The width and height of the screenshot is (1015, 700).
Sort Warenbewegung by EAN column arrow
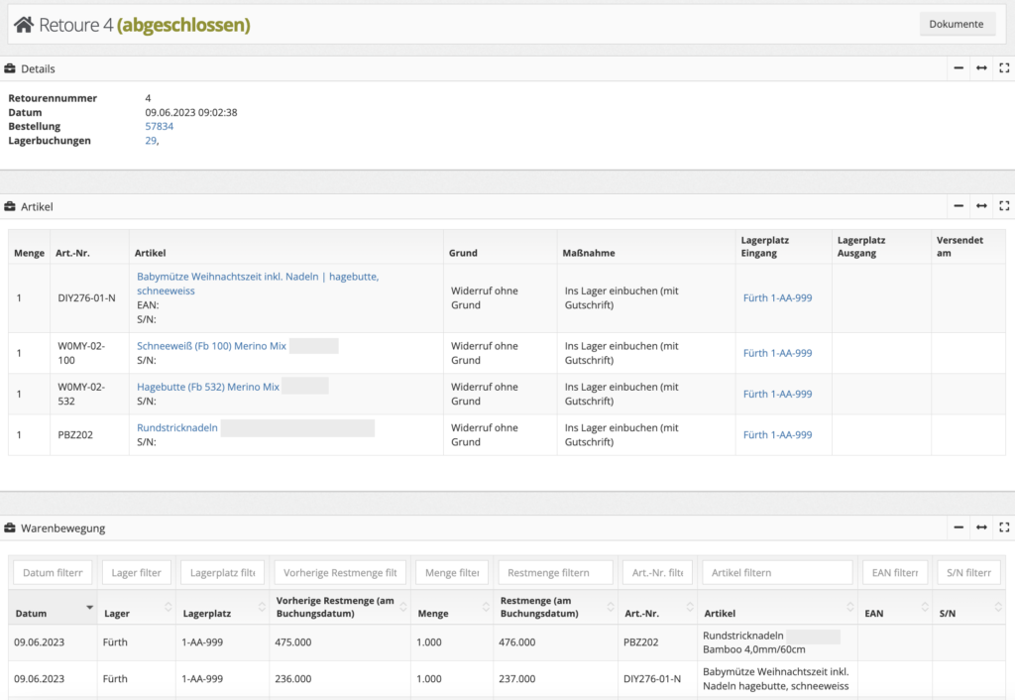pyautogui.click(x=925, y=607)
